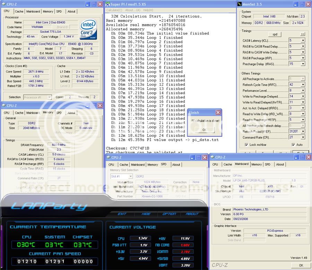
Task: Click EXIT in the LANParty panel
Action: [x=122, y=214]
